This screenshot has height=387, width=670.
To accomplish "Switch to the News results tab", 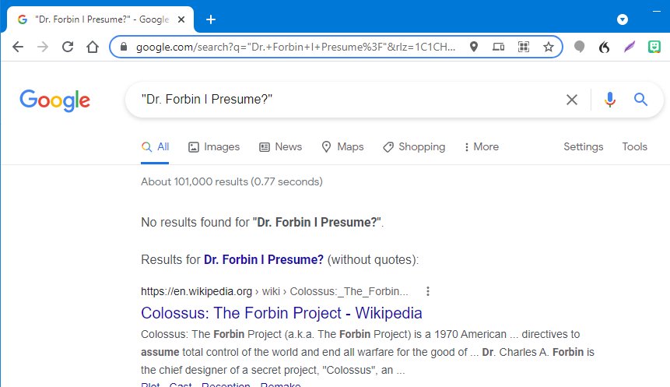I will pyautogui.click(x=281, y=146).
